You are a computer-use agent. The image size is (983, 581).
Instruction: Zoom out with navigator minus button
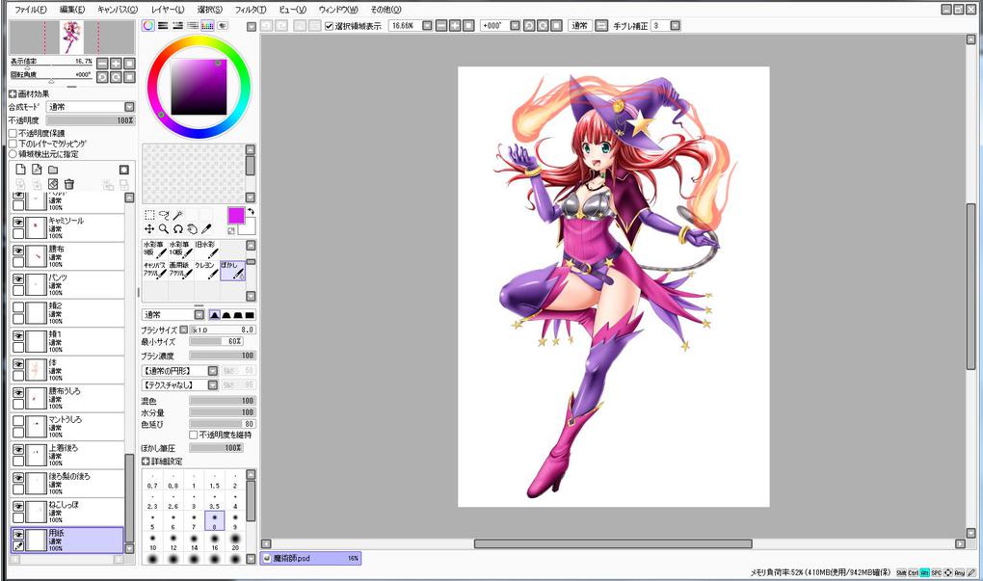[102, 64]
